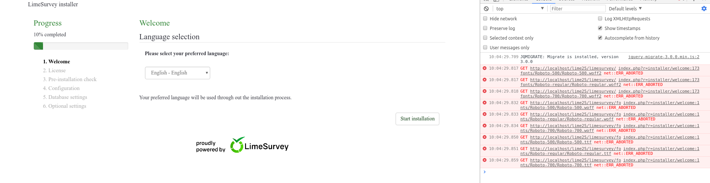Image resolution: width=710 pixels, height=183 pixels.
Task: Open the Default levels dropdown
Action: pos(625,9)
